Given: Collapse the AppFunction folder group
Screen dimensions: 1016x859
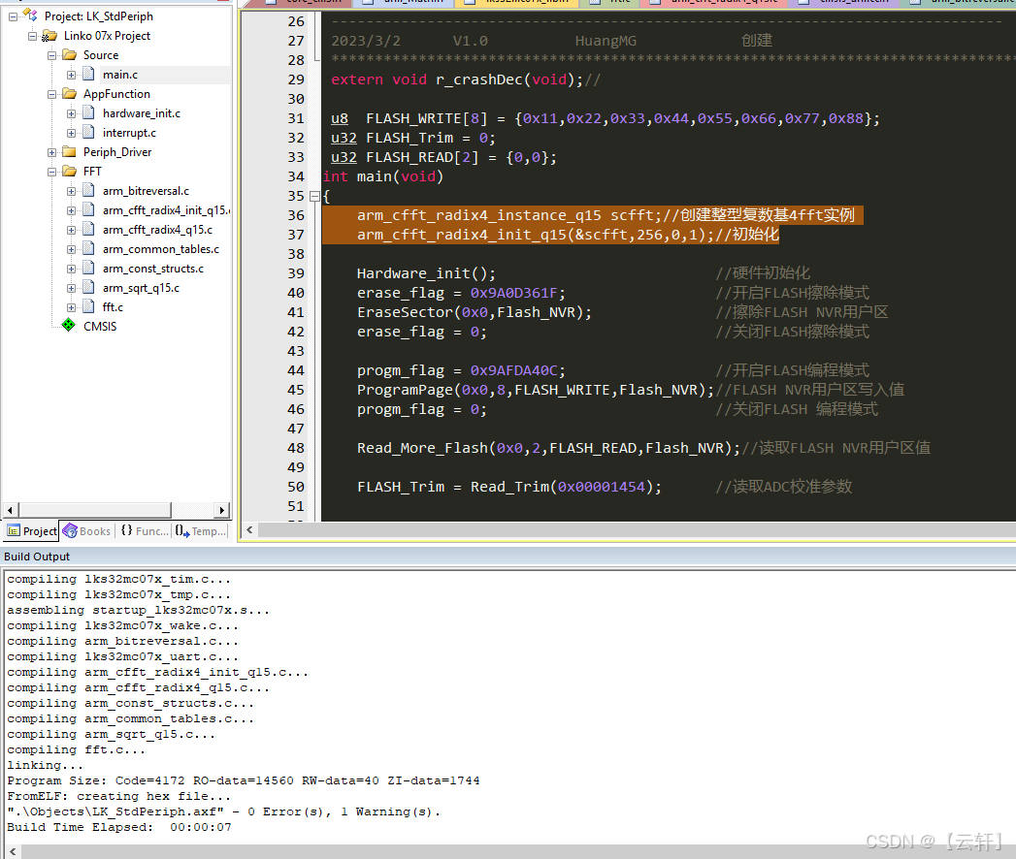Looking at the screenshot, I should (51, 94).
